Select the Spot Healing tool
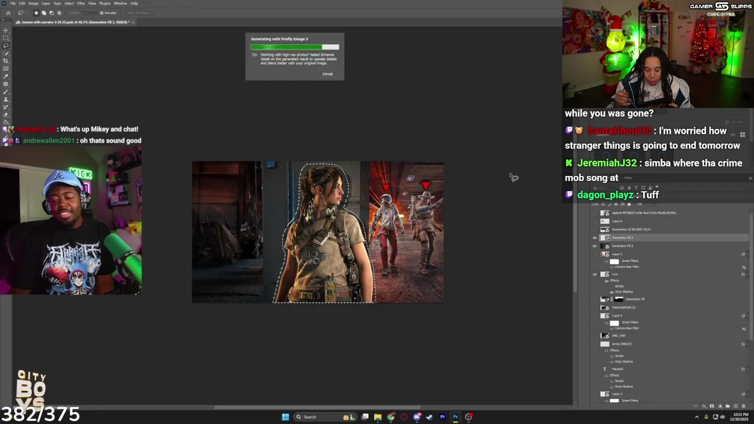The width and height of the screenshot is (754, 424). [x=6, y=84]
